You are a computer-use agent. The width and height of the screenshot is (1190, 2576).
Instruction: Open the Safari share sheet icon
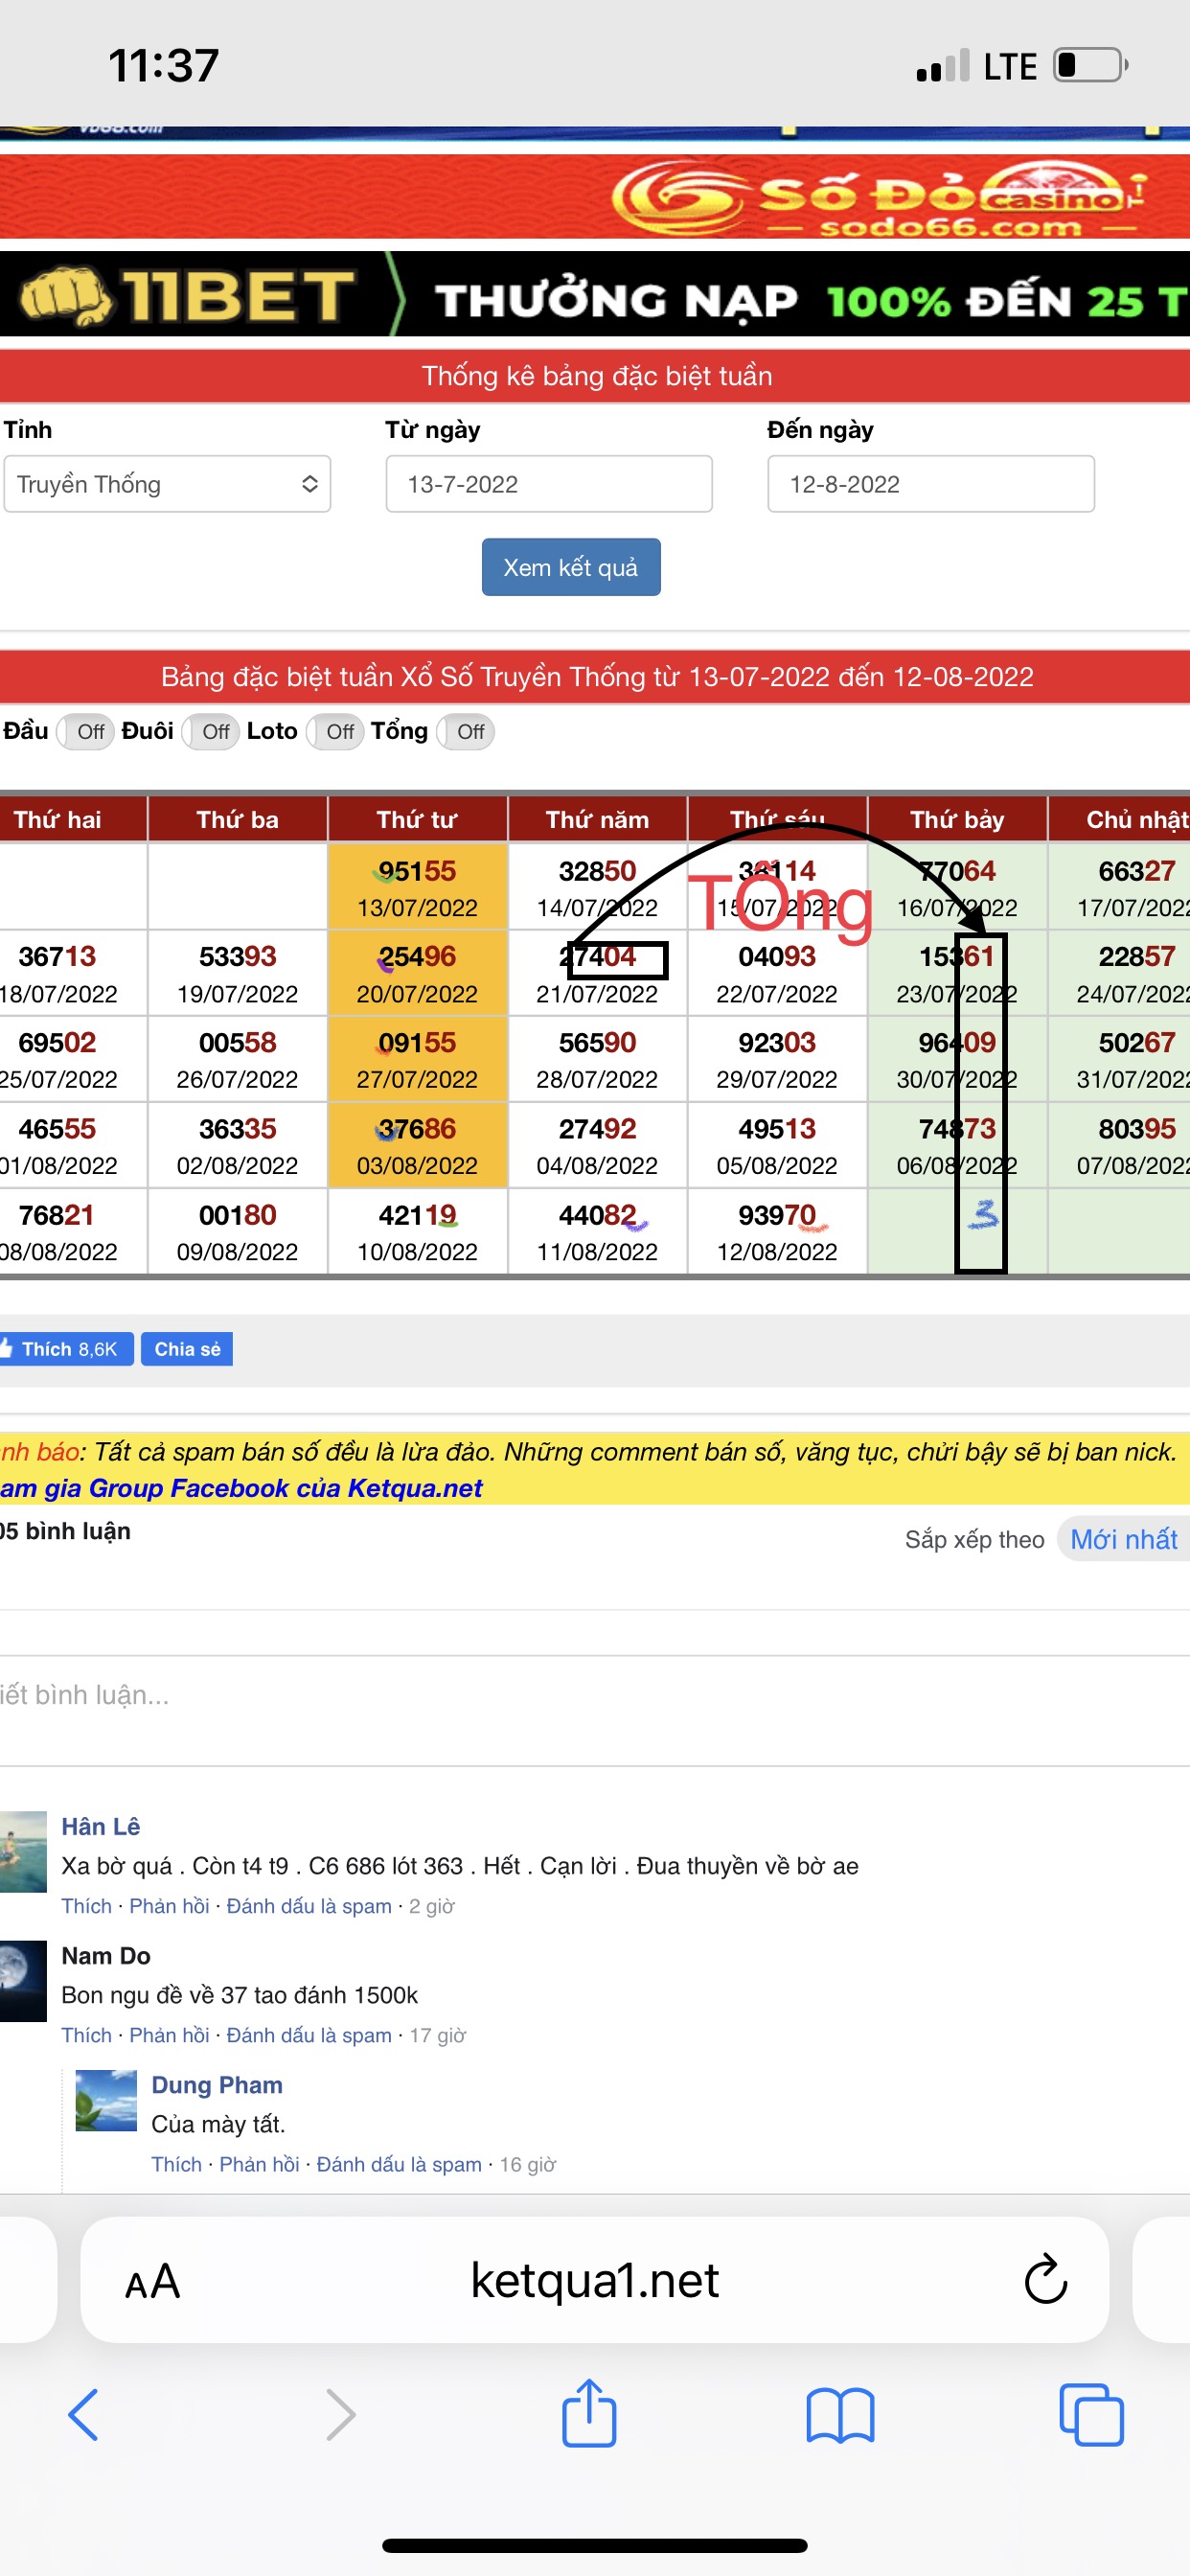click(x=589, y=2413)
